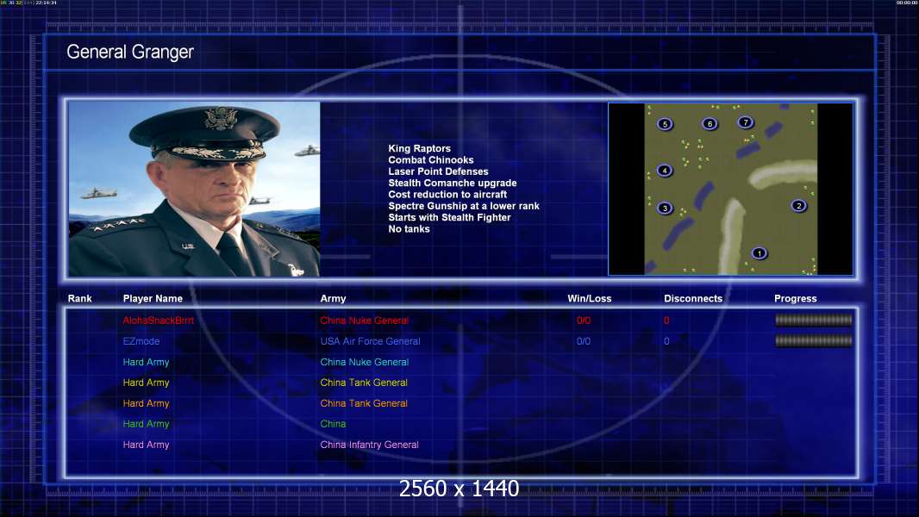This screenshot has height=517, width=919.
Task: Click the cyan China Nuke General army text
Action: point(364,363)
